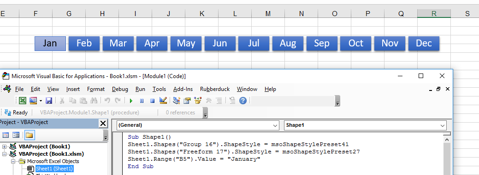Select Sheet1 (Sheet1) in project tree

click(x=54, y=168)
